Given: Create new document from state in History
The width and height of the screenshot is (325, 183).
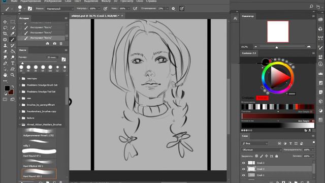Looking at the screenshot, I should pyautogui.click(x=47, y=44).
